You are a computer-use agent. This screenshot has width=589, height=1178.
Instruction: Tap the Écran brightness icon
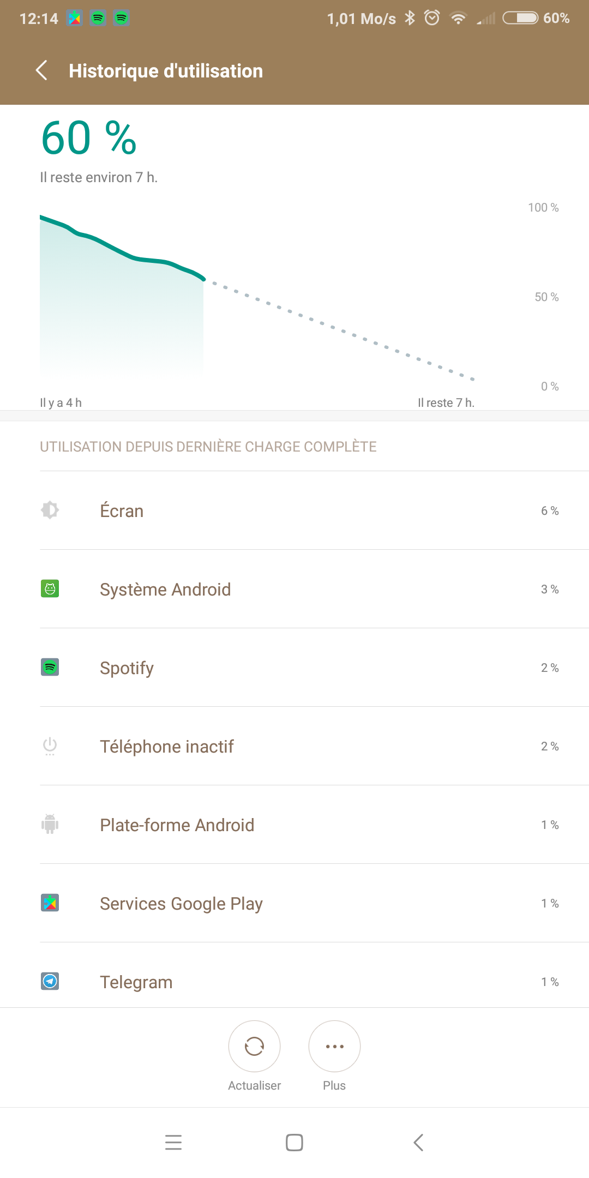(x=50, y=510)
